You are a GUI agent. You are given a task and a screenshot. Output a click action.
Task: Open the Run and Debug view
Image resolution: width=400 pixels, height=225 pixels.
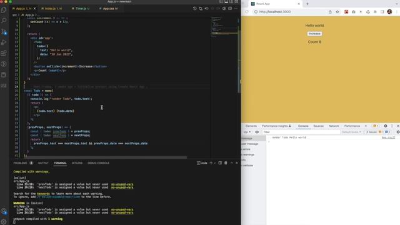4,42
